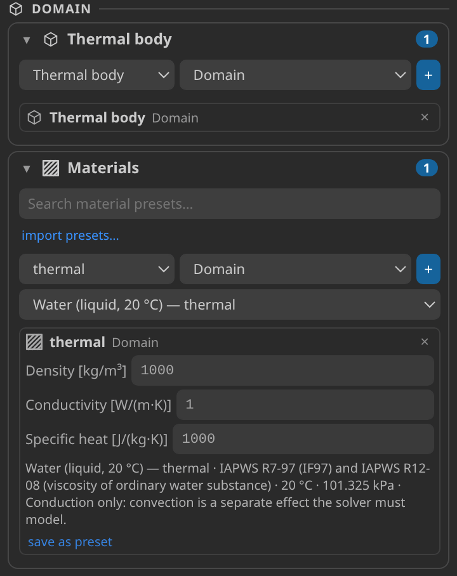Click the Density [kg/m³] label
This screenshot has width=457, height=576.
(76, 370)
